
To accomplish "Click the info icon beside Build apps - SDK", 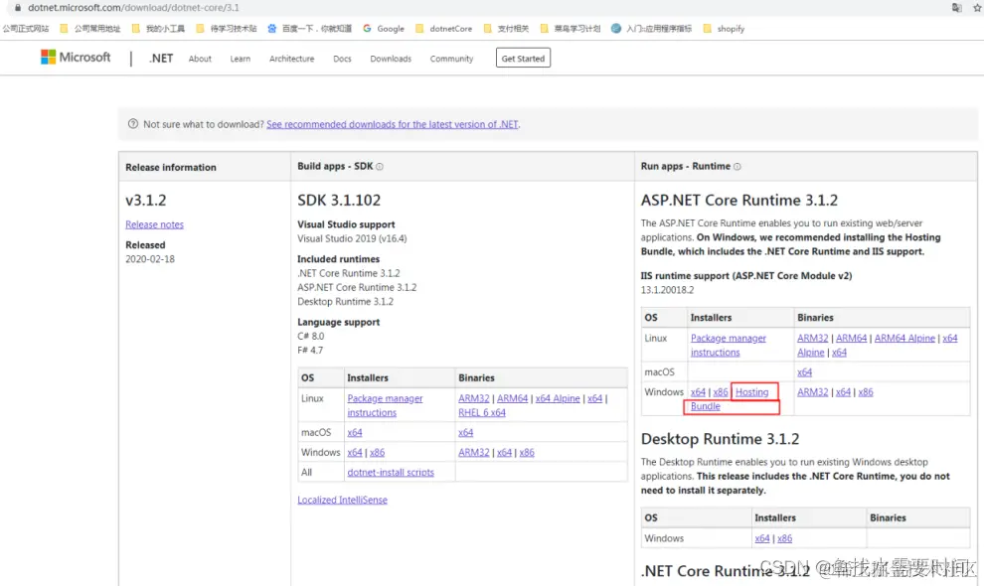I will tap(380, 167).
